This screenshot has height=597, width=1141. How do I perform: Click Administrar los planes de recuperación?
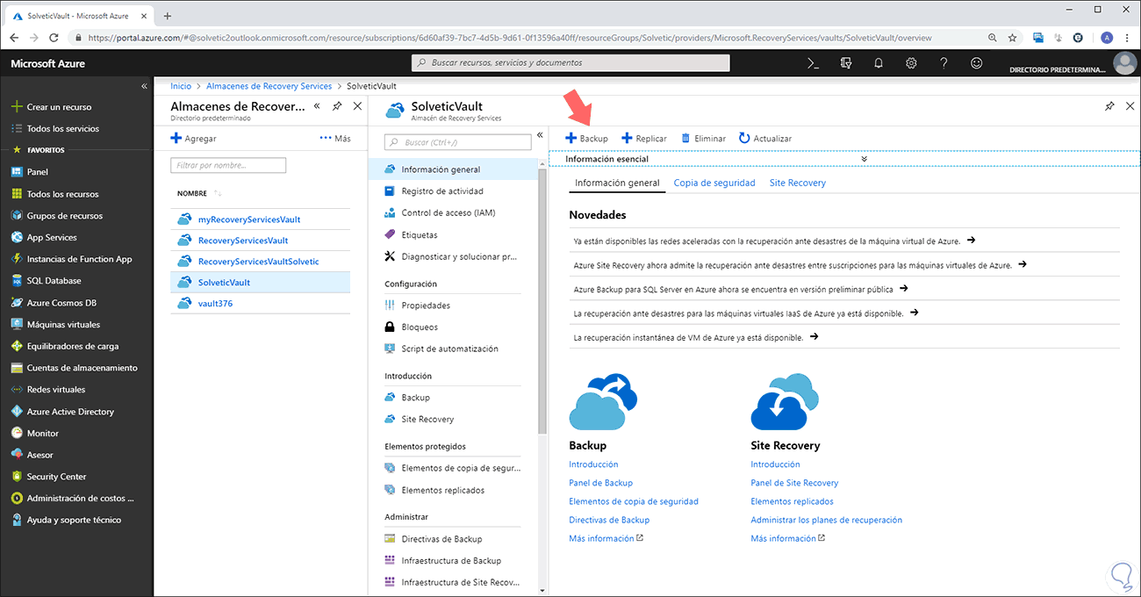pos(826,520)
